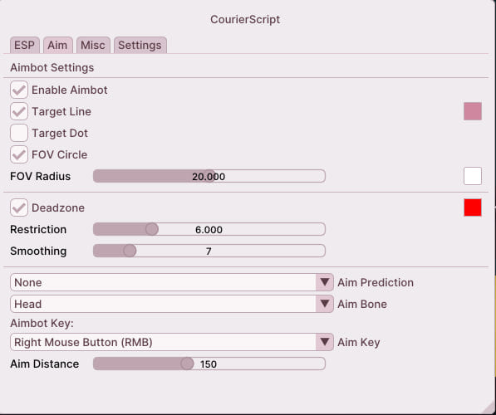This screenshot has width=496, height=415.
Task: Open the red Deadzone color swatch
Action: click(473, 207)
